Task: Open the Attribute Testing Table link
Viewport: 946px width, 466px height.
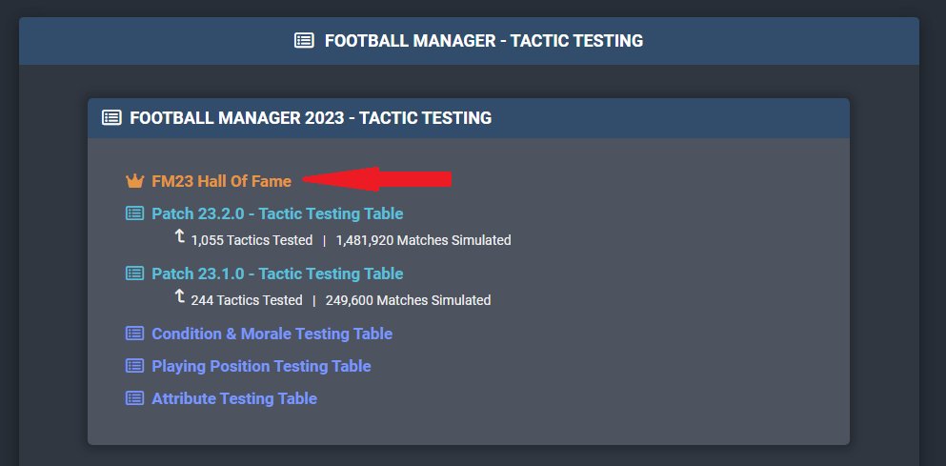Action: 234,398
